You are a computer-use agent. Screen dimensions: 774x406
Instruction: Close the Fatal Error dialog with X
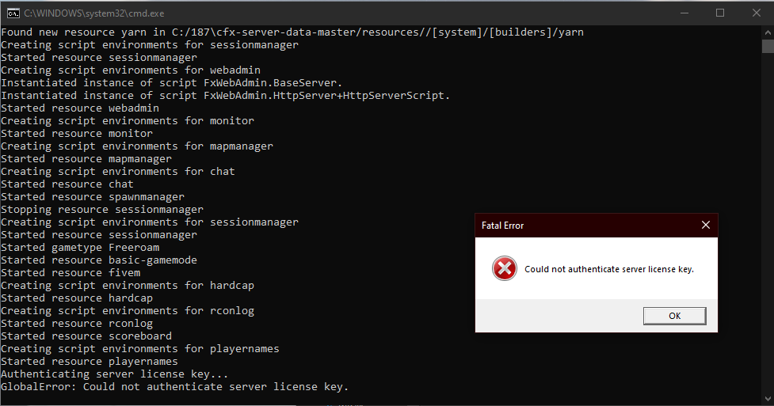coord(705,226)
